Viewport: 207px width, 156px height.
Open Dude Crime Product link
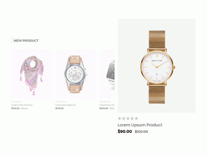(22, 105)
